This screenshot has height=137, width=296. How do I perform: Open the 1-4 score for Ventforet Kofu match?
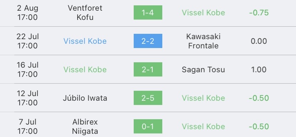[148, 12]
